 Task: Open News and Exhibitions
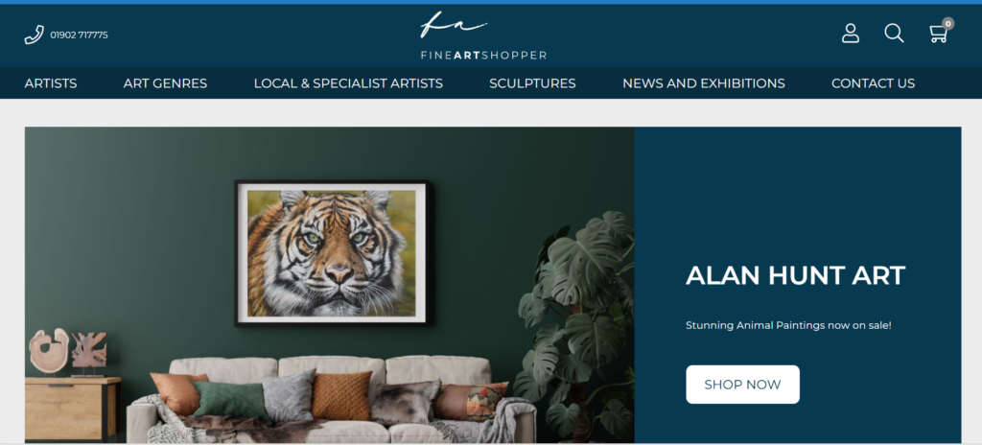[703, 83]
